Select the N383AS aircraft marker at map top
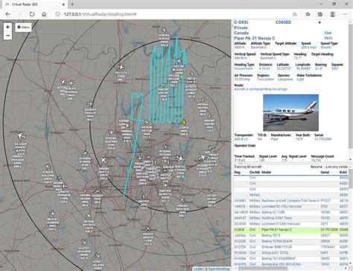353x271 pixels. (164, 31)
